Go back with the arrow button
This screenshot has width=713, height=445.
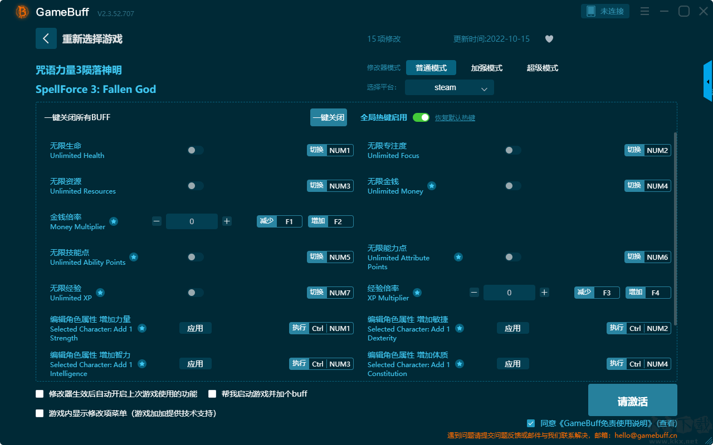coord(46,38)
